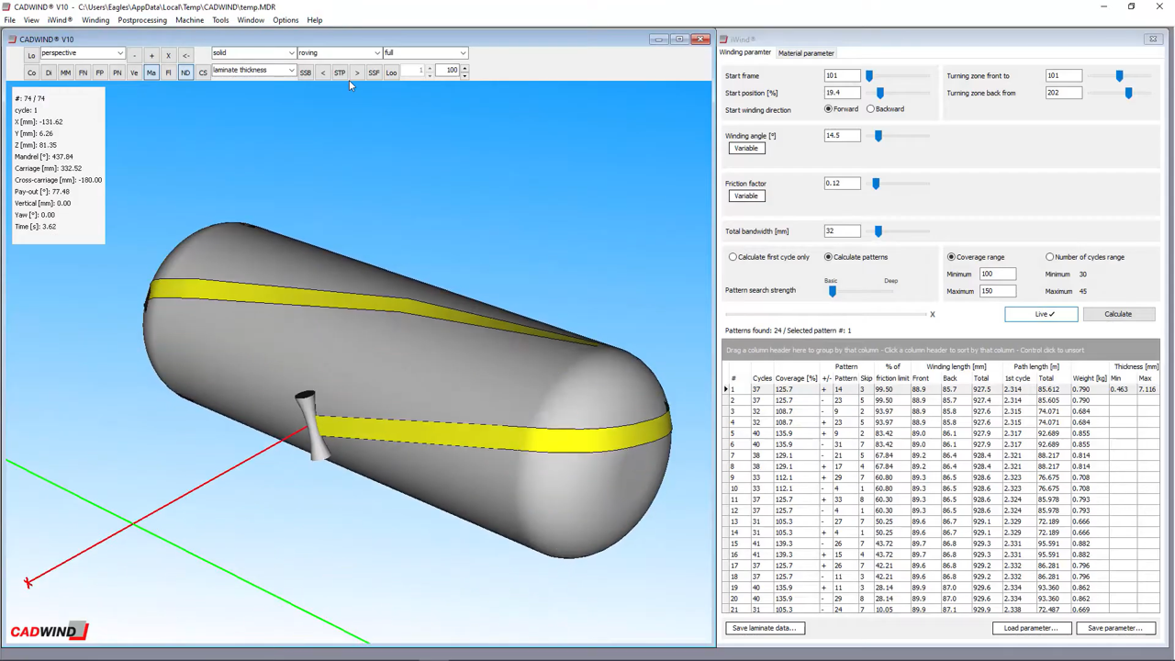Toggle the PN toolbar button
The width and height of the screenshot is (1175, 661).
click(x=117, y=73)
